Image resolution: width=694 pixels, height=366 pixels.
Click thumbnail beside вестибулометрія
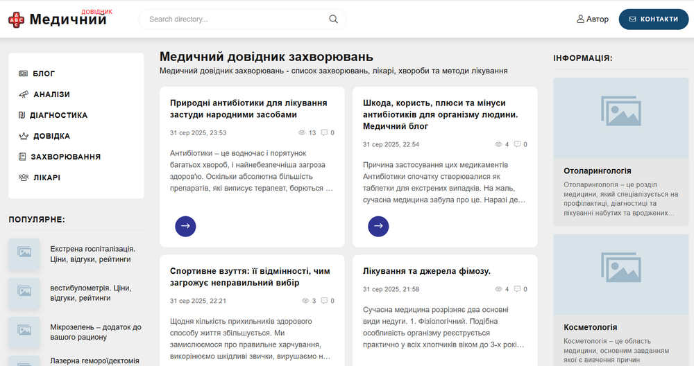24,293
